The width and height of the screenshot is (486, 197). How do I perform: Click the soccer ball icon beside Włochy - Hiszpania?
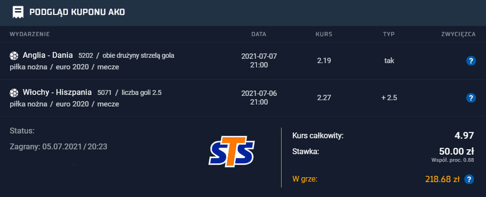14,92
